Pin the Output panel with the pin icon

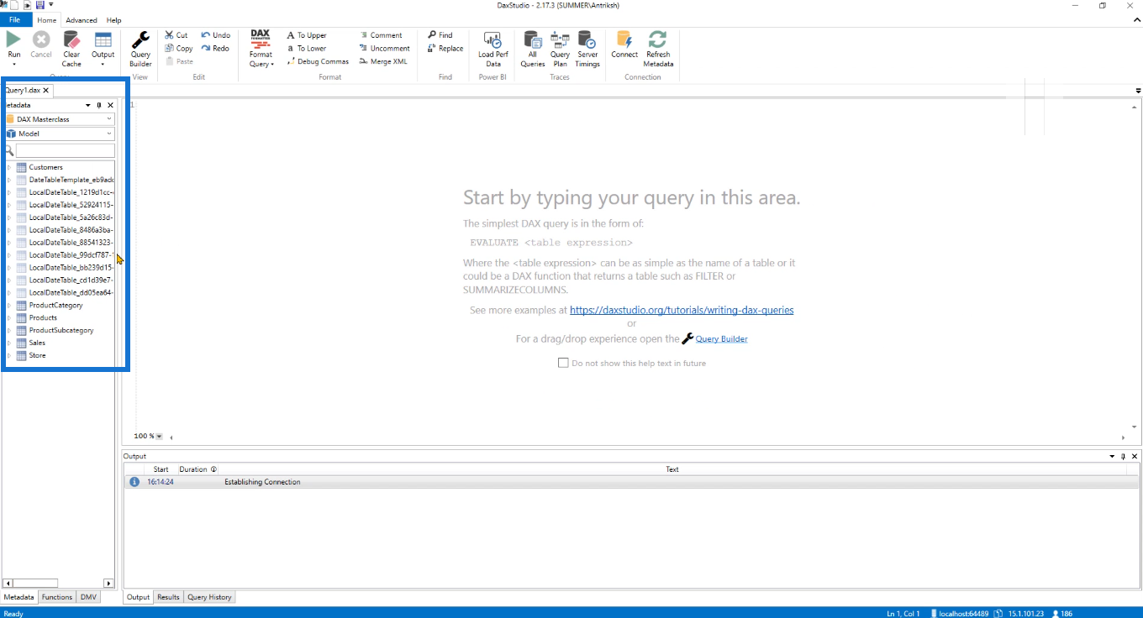[1123, 456]
